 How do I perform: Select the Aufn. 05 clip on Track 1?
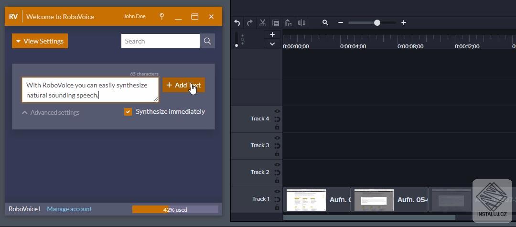(389, 200)
